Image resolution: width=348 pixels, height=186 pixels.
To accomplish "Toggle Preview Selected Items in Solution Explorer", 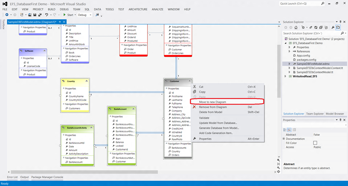I will click(338, 28).
